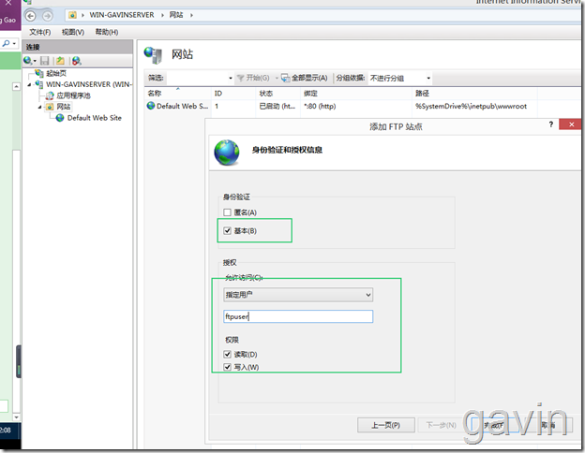Toggle the 读取(D) permission checkbox
The height and width of the screenshot is (453, 585).
coord(227,354)
